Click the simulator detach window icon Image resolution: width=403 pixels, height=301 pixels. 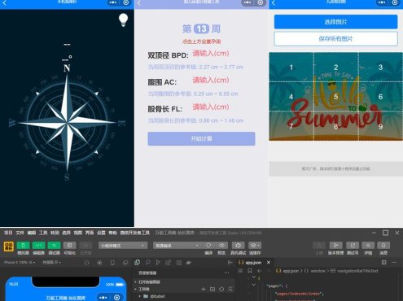click(125, 263)
